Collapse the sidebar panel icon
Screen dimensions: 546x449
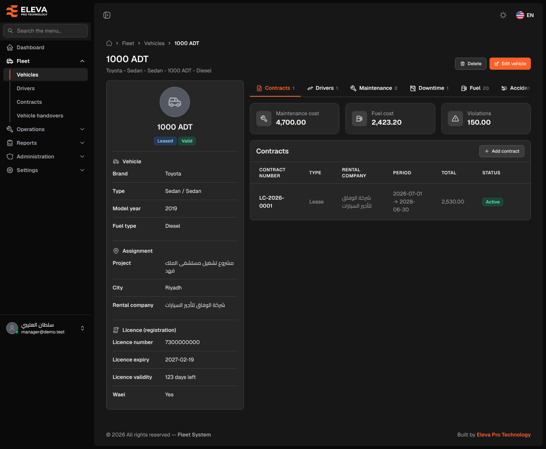107,15
